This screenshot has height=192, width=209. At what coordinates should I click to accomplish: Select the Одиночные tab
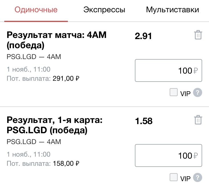coord(36,10)
